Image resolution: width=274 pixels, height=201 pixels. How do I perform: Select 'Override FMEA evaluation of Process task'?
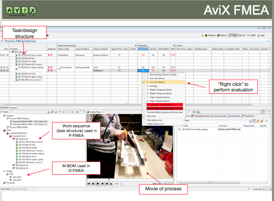point(165,112)
